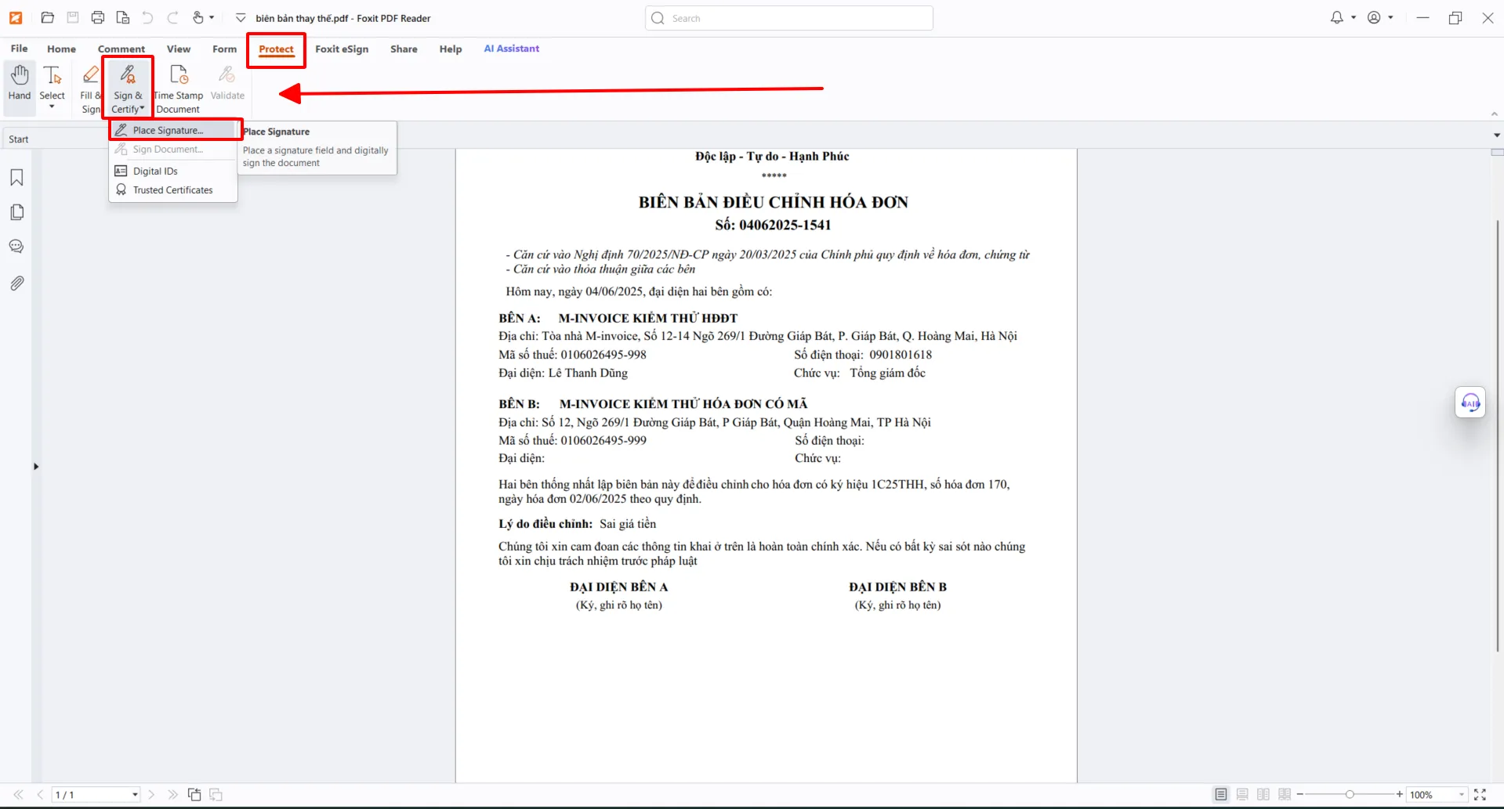1504x809 pixels.
Task: Open the Pages thumbnails panel icon
Action: [x=16, y=212]
